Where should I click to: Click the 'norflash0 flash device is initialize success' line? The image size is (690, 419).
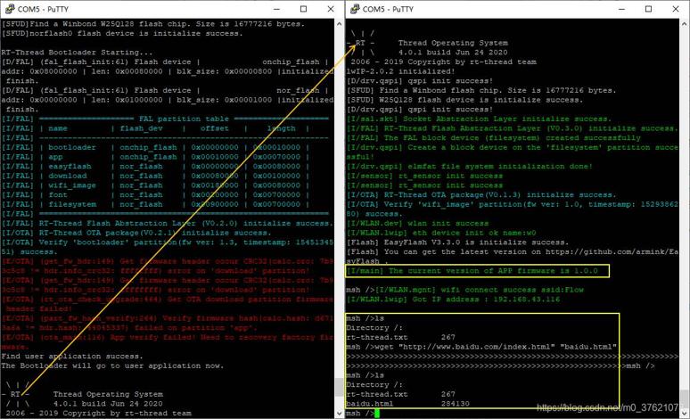[x=122, y=34]
